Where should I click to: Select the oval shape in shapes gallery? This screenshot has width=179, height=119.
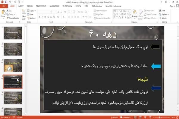point(125,11)
